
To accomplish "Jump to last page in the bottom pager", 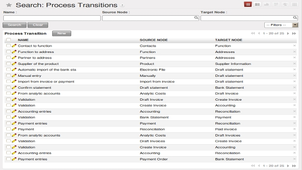I will click(x=294, y=166).
